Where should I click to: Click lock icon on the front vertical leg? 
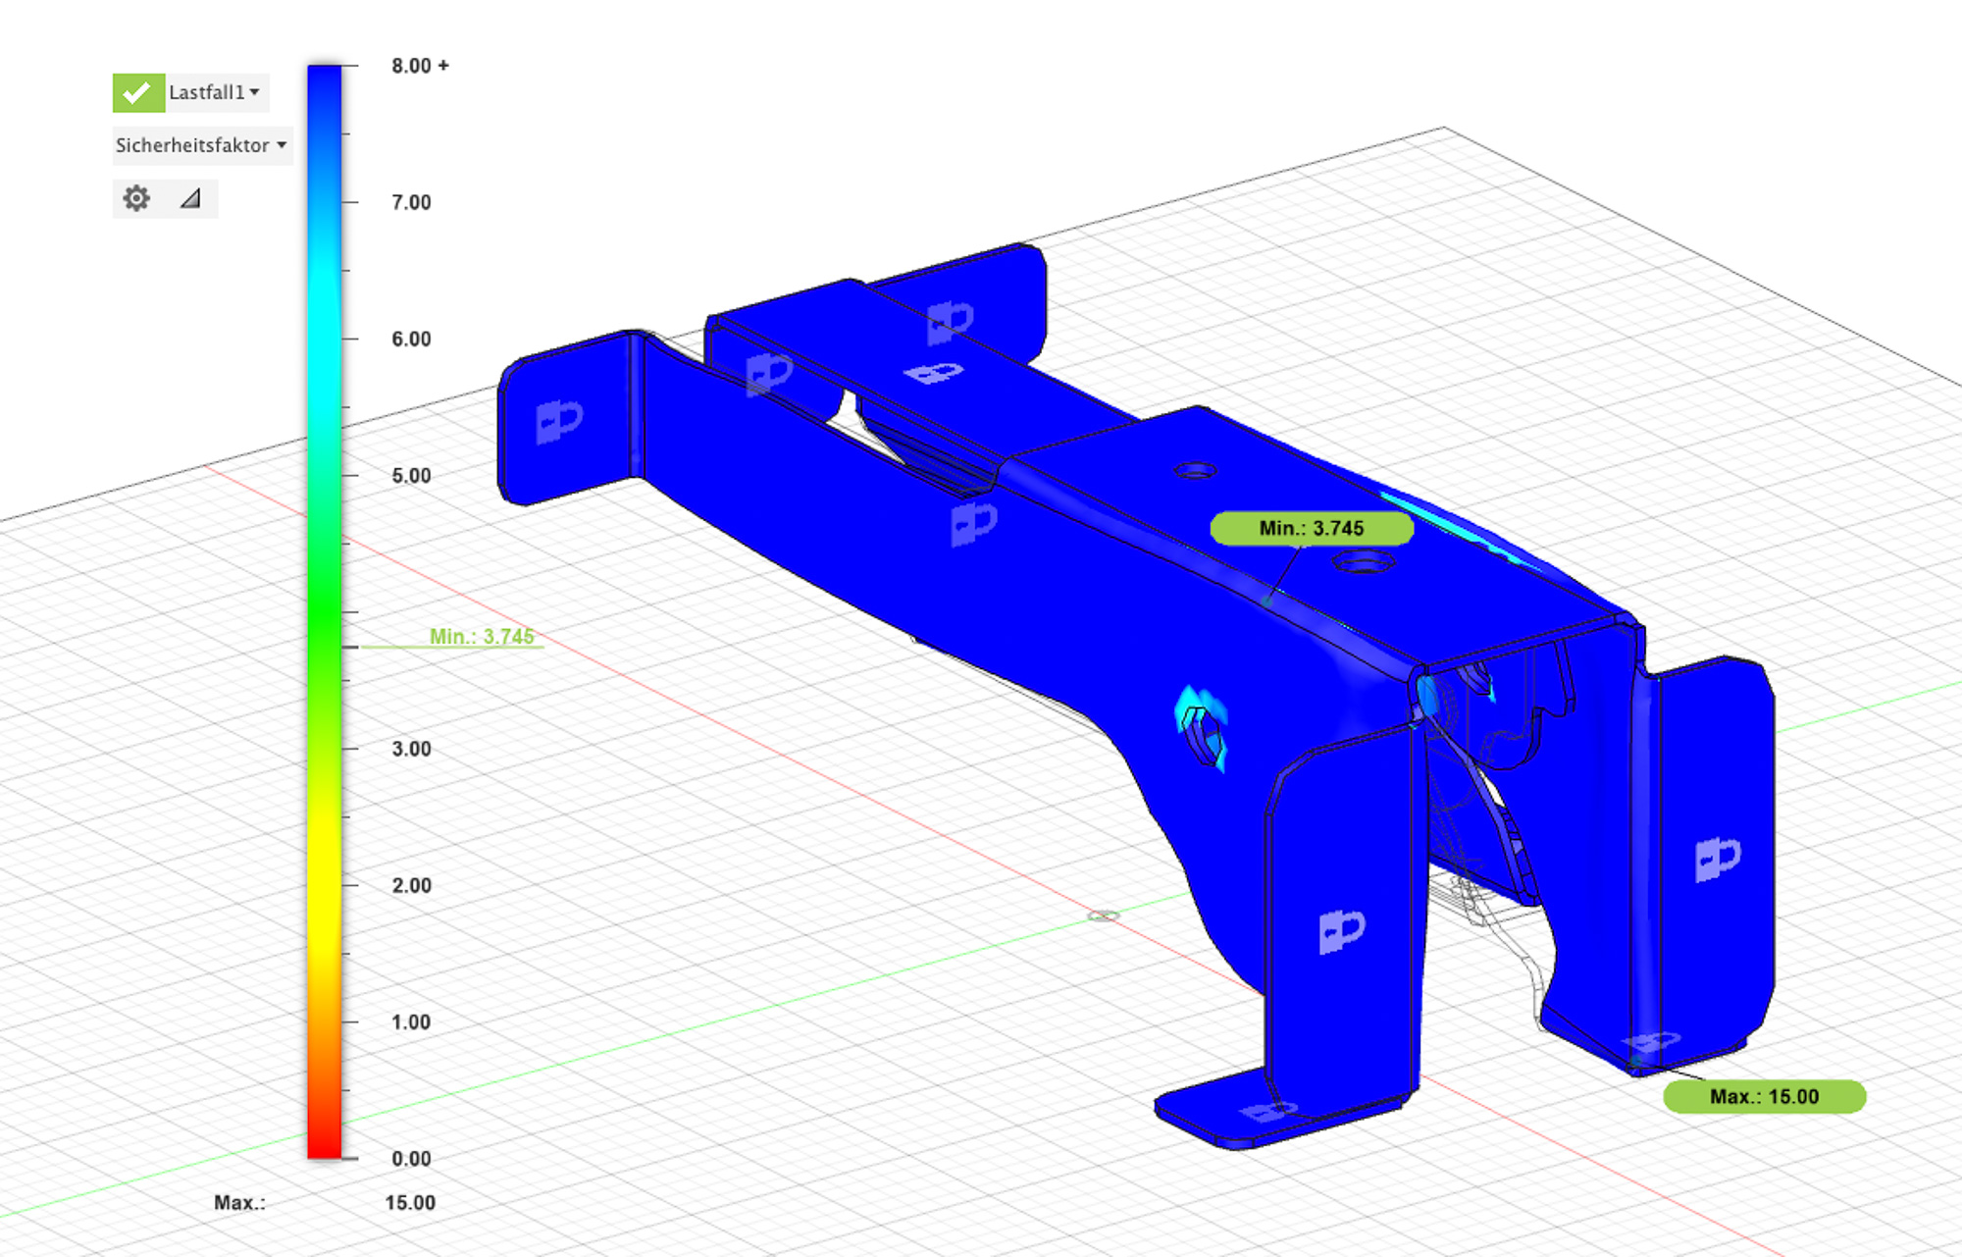click(1341, 931)
